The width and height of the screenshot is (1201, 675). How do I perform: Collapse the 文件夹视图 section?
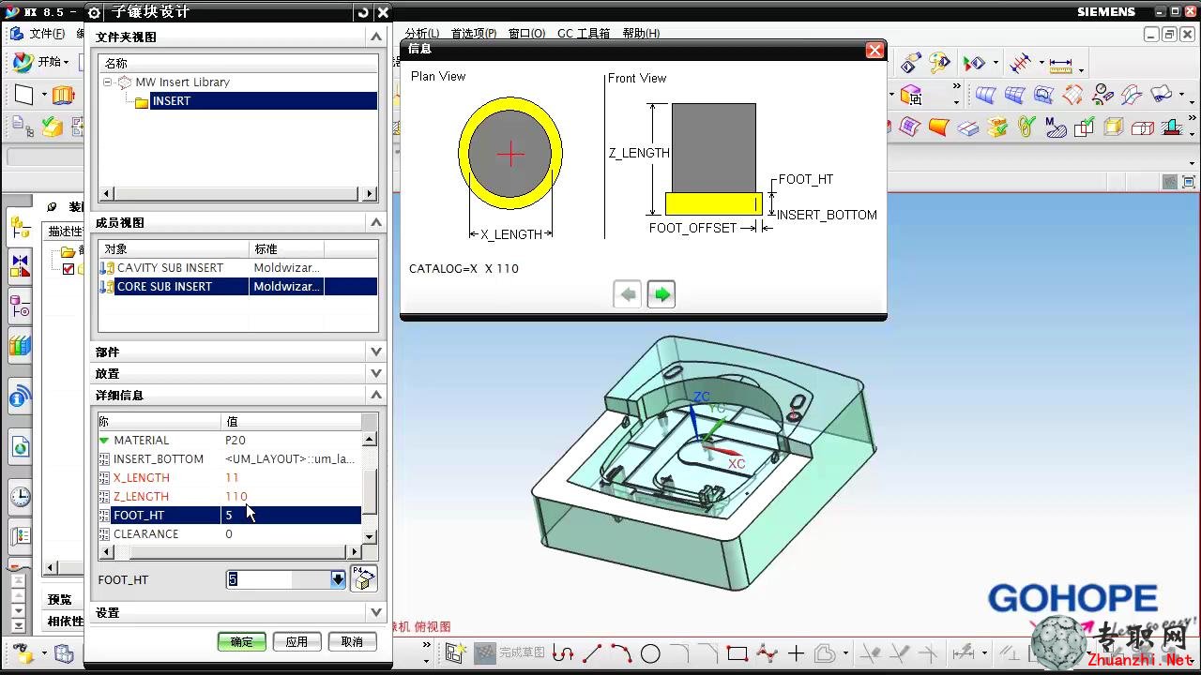(376, 37)
